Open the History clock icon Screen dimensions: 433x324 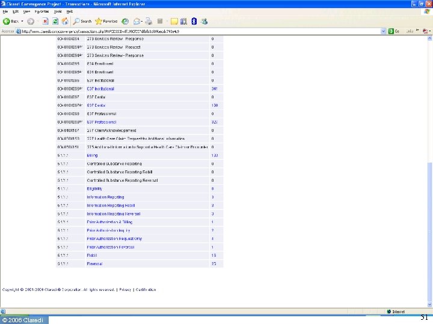(x=125, y=21)
